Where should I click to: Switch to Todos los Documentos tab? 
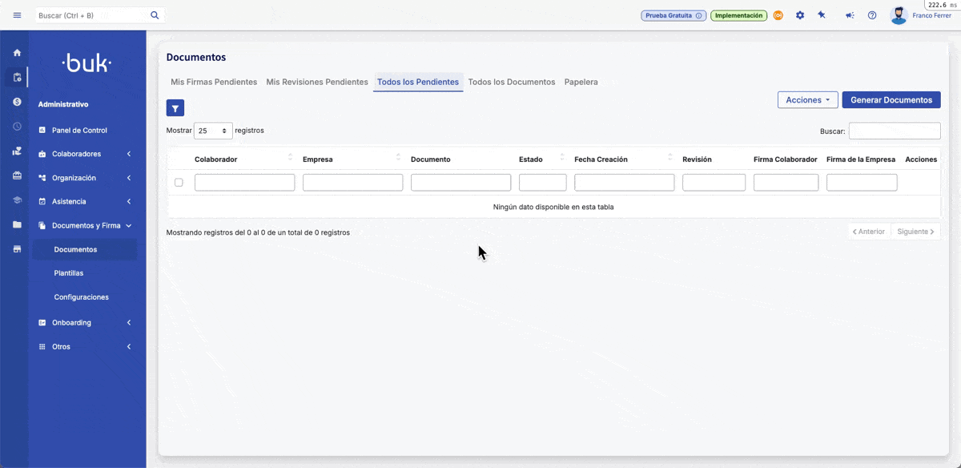[511, 82]
